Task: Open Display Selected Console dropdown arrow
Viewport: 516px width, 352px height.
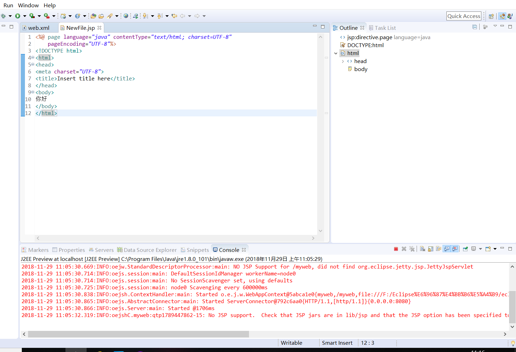Action: (x=480, y=249)
